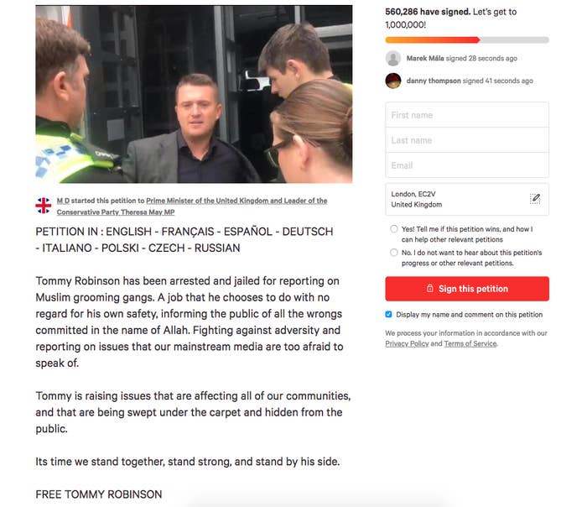Screen dimensions: 587x507
Task: Open the Terms of Service link
Action: point(470,343)
